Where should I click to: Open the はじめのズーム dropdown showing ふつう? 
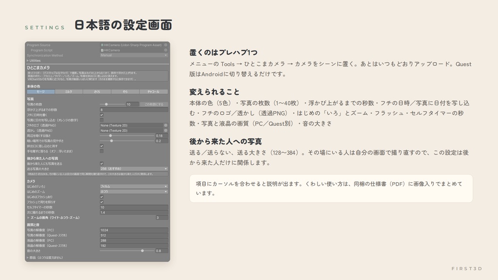coord(134,192)
